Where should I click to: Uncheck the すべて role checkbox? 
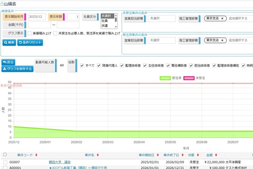[x=81, y=66]
